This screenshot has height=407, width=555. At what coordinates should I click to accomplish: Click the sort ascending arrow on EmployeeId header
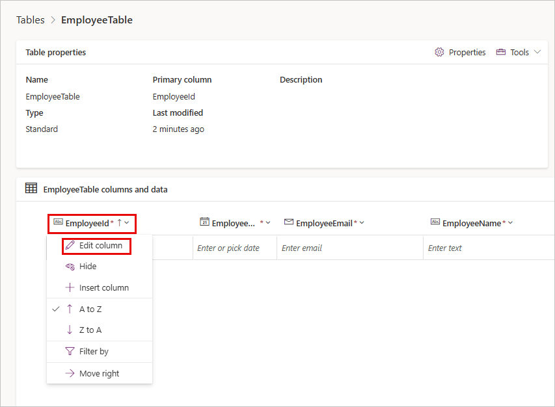tap(119, 223)
